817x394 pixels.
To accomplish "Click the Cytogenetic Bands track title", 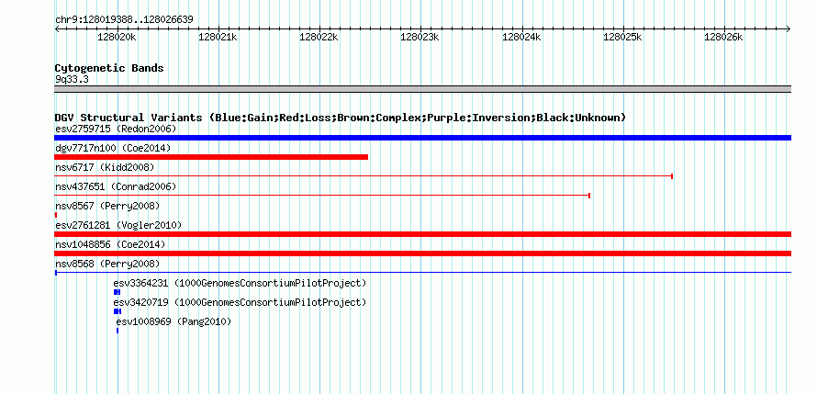I will click(x=109, y=68).
